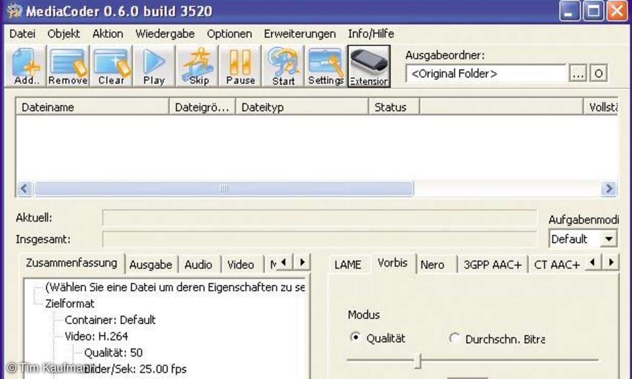
Task: Switch to the Zusammenfassung tab
Action: click(72, 263)
